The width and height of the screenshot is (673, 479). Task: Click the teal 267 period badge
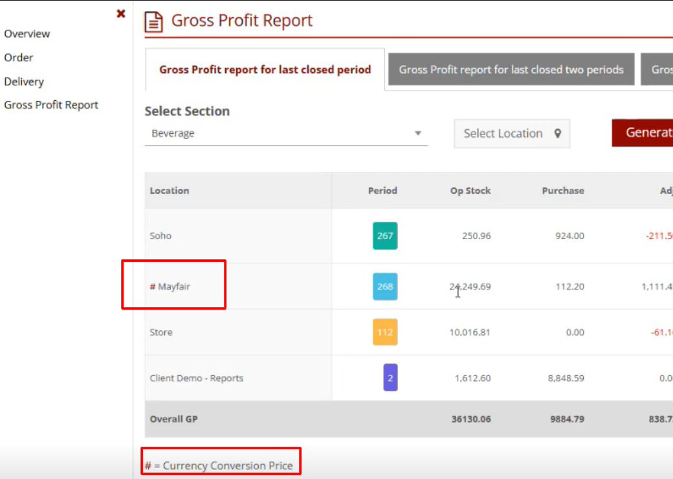tap(385, 236)
